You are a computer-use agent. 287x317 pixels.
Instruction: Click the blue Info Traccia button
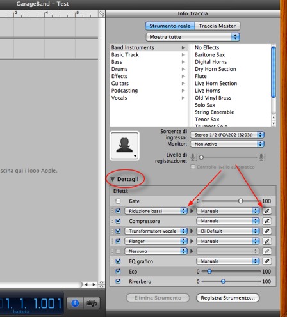click(75, 303)
